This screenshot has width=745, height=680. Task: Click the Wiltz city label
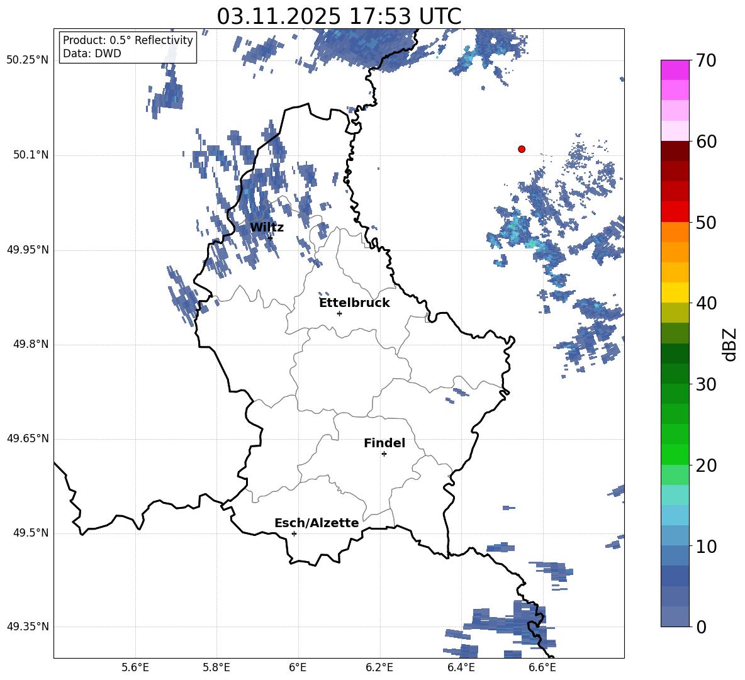(267, 228)
